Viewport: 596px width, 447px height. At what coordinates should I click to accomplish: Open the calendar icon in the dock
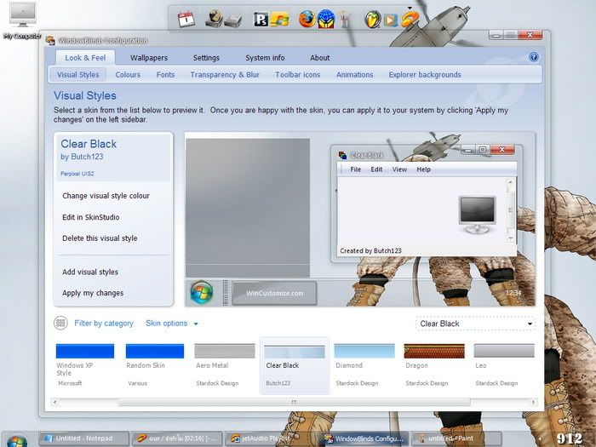tap(186, 20)
